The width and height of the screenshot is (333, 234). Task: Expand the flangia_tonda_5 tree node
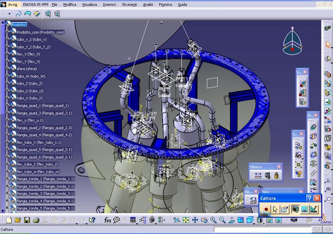tap(7, 208)
